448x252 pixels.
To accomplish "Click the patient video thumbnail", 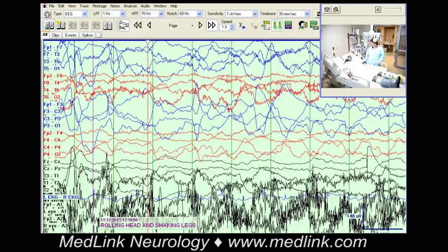I will [x=363, y=56].
